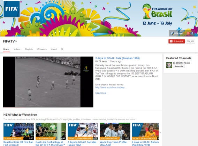Open World Cup Team Profile ENGLAND thumbnail
Viewport: 198px width, 146px height.
[115, 131]
